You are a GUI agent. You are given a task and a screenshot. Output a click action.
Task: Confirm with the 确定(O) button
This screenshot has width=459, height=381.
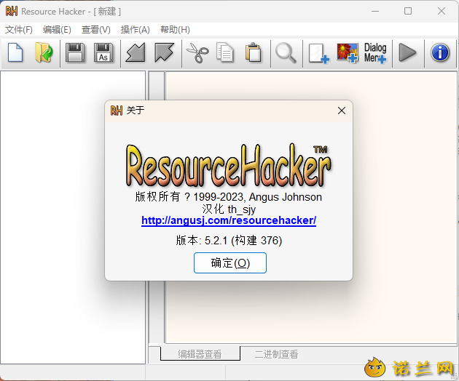[230, 263]
